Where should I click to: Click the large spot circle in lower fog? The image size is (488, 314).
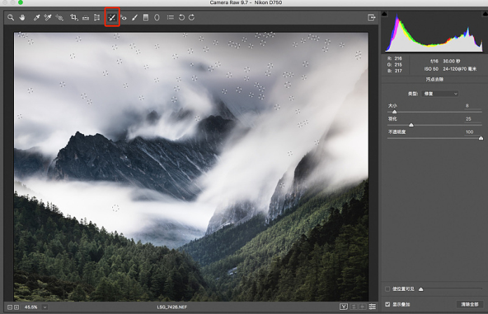[x=116, y=208]
